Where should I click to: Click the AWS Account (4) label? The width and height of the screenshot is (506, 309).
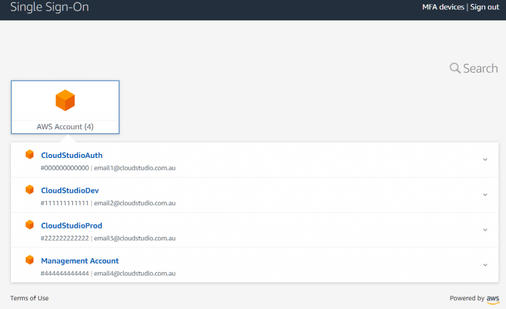pos(65,127)
